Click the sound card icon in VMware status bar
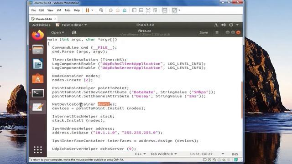The image size is (292, 164). click(224, 160)
